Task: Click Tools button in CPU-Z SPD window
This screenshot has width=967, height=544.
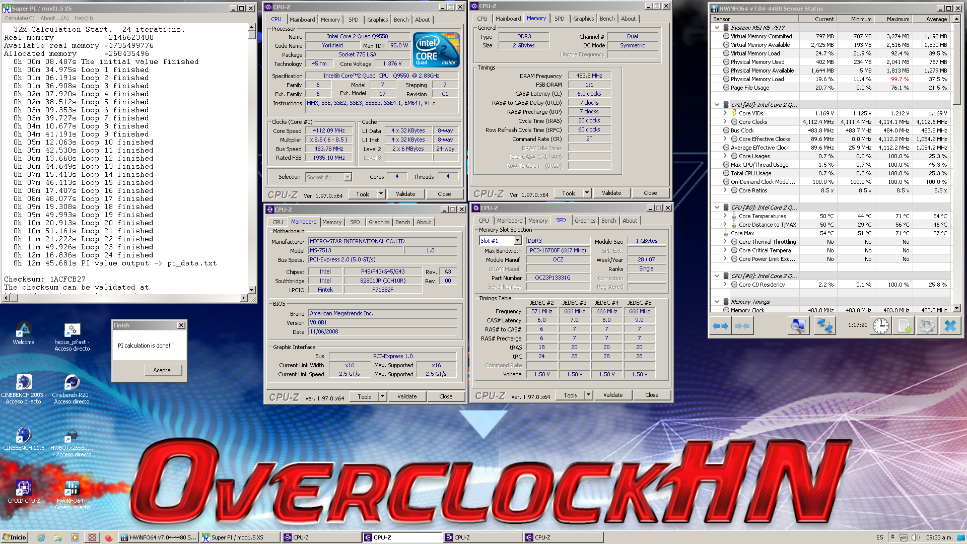Action: click(570, 395)
